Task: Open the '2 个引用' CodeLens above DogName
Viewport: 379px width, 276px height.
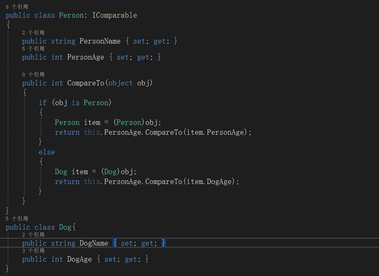Action: click(x=33, y=235)
